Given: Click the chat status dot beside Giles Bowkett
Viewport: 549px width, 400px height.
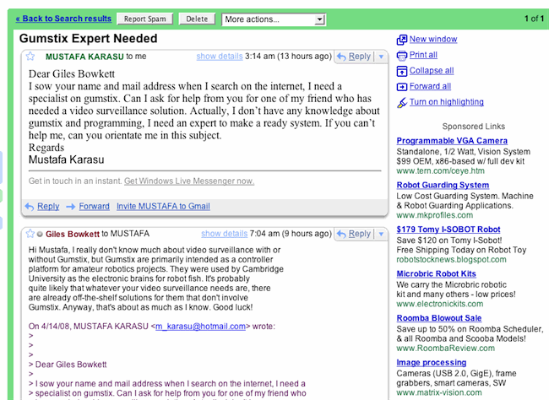Looking at the screenshot, I should 40,234.
